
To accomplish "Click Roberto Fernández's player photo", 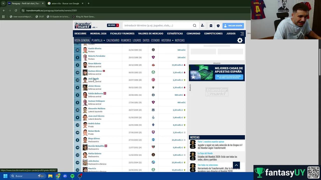I will pos(85,57).
